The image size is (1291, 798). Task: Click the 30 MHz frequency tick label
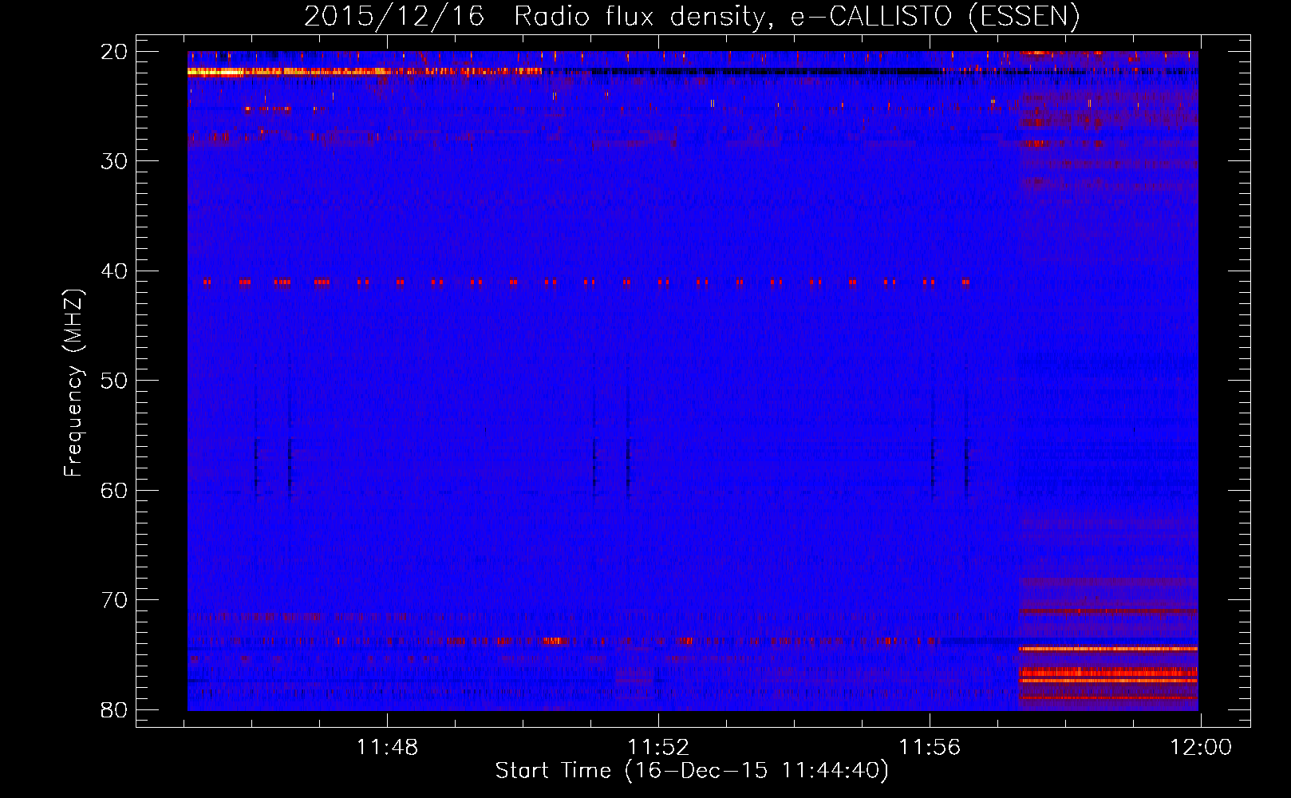coord(115,161)
